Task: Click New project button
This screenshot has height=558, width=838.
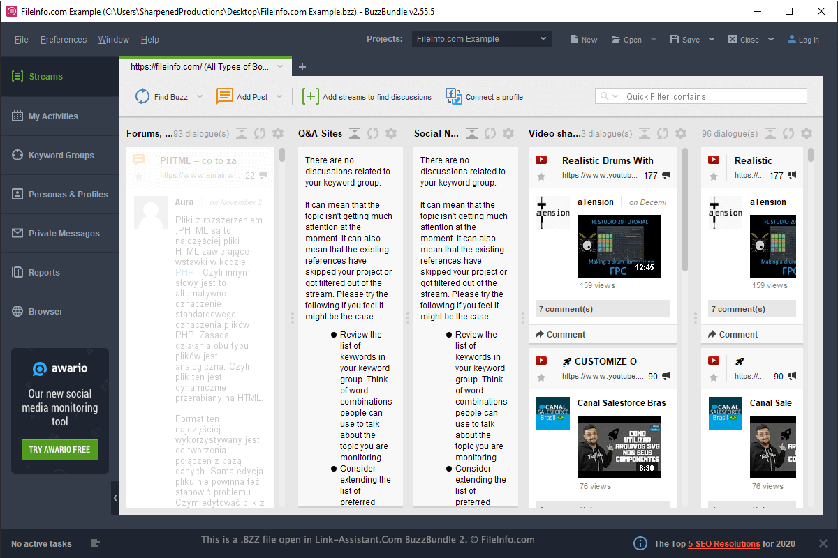Action: (583, 40)
